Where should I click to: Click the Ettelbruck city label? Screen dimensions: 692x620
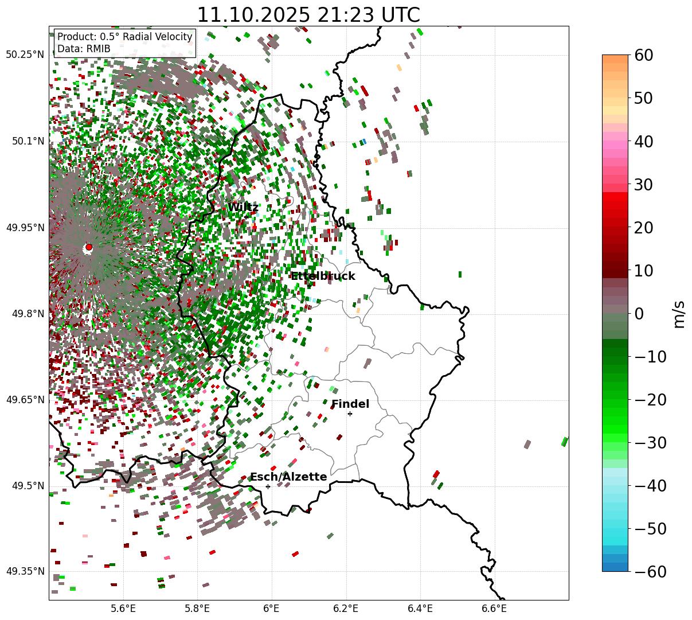[x=323, y=276]
